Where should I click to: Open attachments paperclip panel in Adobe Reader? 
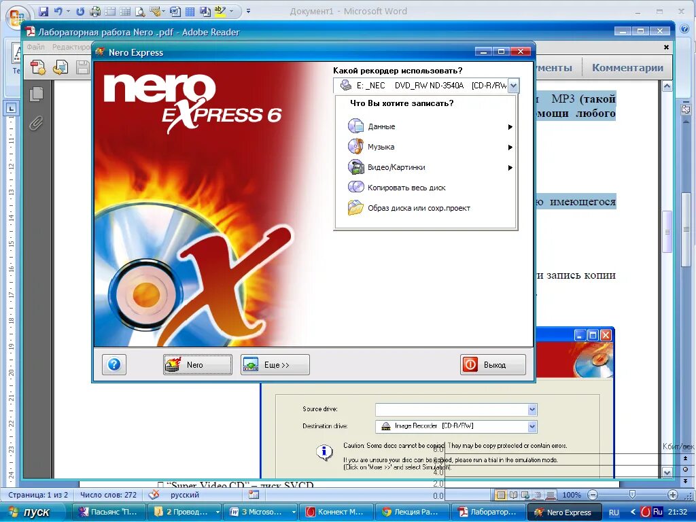tap(37, 123)
